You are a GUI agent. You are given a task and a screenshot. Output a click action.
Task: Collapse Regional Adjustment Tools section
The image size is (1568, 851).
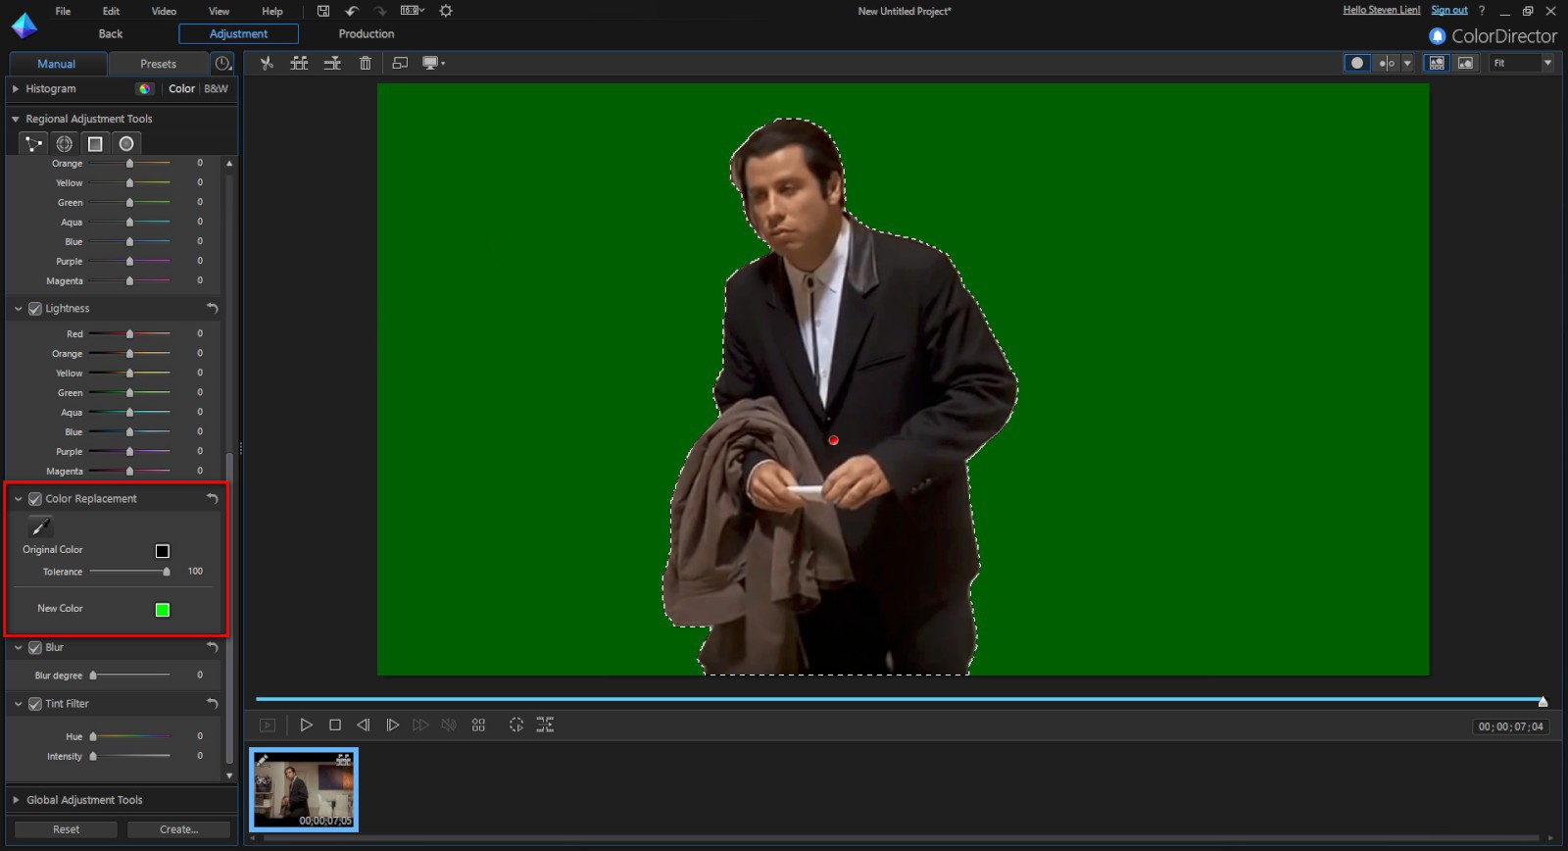[16, 119]
